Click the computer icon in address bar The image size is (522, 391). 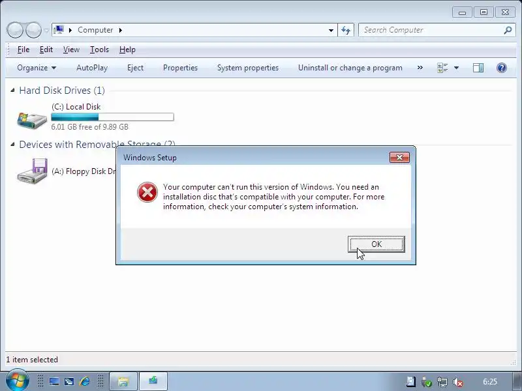(x=59, y=30)
